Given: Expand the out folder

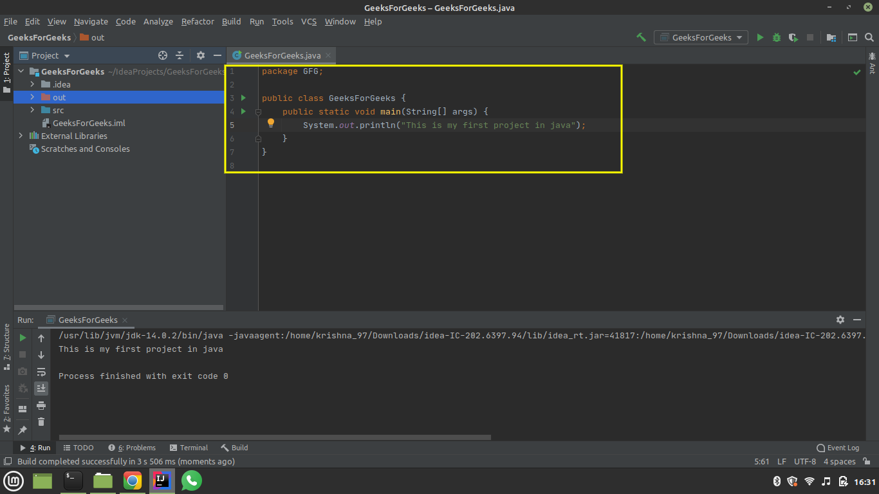Looking at the screenshot, I should tap(32, 97).
